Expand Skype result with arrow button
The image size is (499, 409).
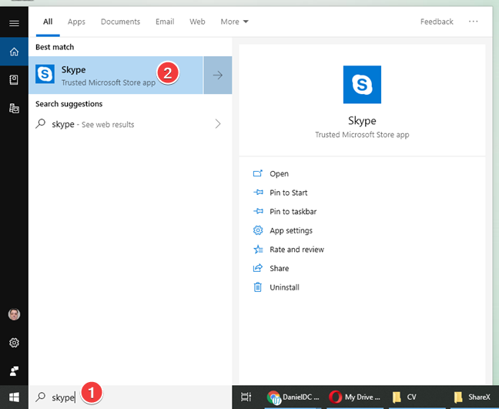[218, 75]
